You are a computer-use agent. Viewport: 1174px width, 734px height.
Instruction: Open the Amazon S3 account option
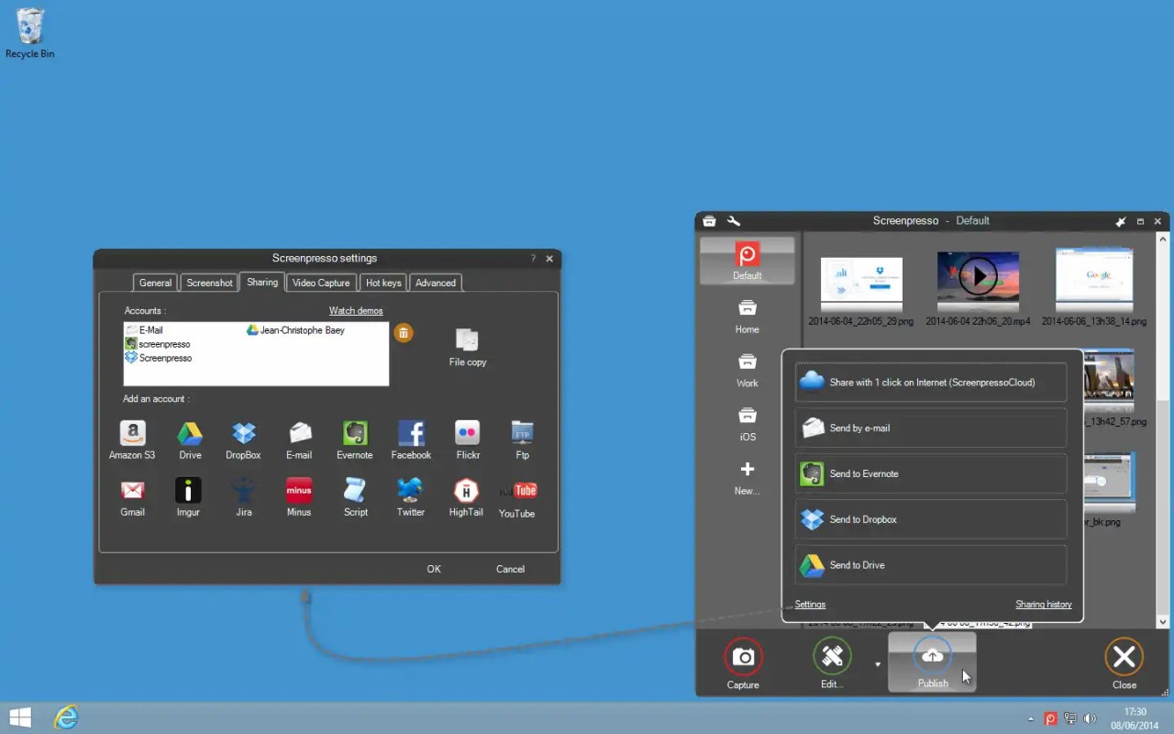(x=132, y=439)
